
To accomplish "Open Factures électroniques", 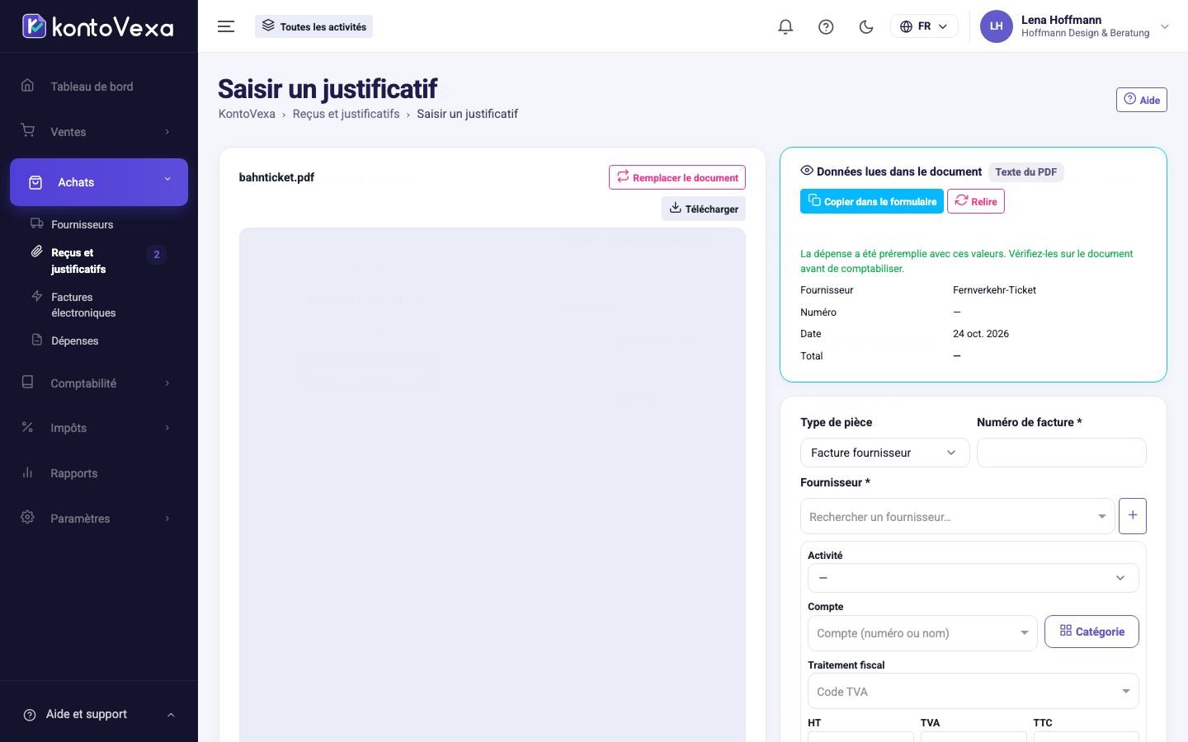I will click(x=83, y=305).
